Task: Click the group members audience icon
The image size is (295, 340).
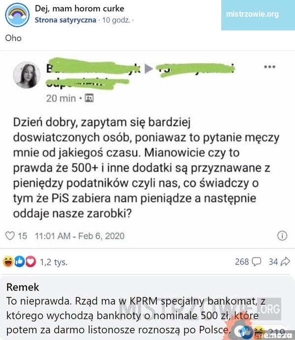Action: pyautogui.click(x=89, y=98)
